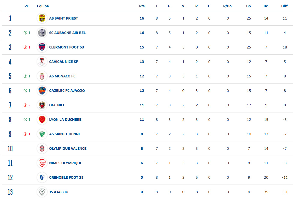The width and height of the screenshot is (293, 198).
Task: Click the Diff. column header
Action: pos(285,6)
